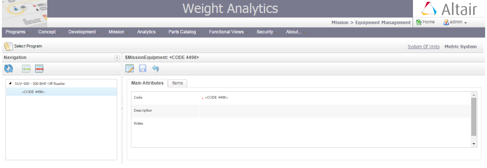Switch to the Items tab
Image resolution: width=487 pixels, height=168 pixels.
pyautogui.click(x=177, y=83)
